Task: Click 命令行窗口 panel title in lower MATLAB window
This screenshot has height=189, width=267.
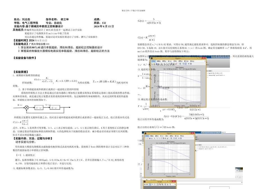Action: click(198, 145)
